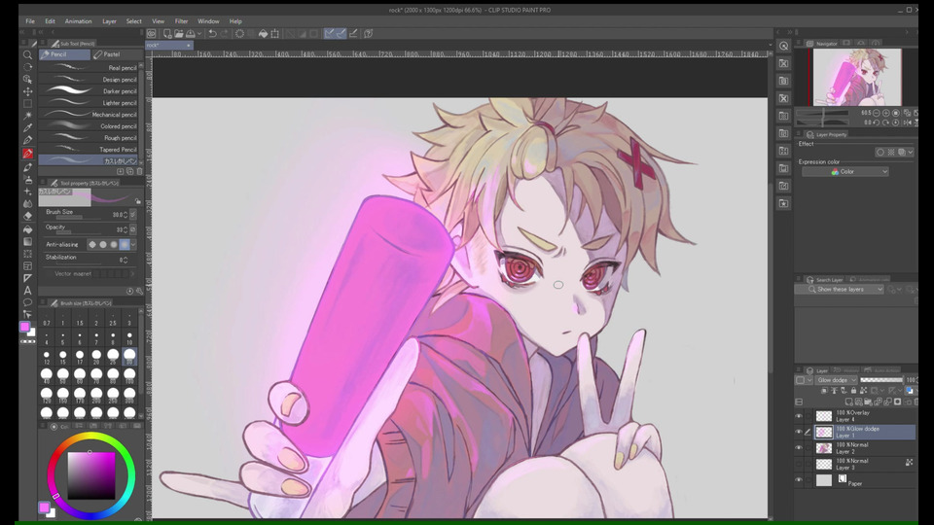Choose Real pencil brush

tap(90, 68)
